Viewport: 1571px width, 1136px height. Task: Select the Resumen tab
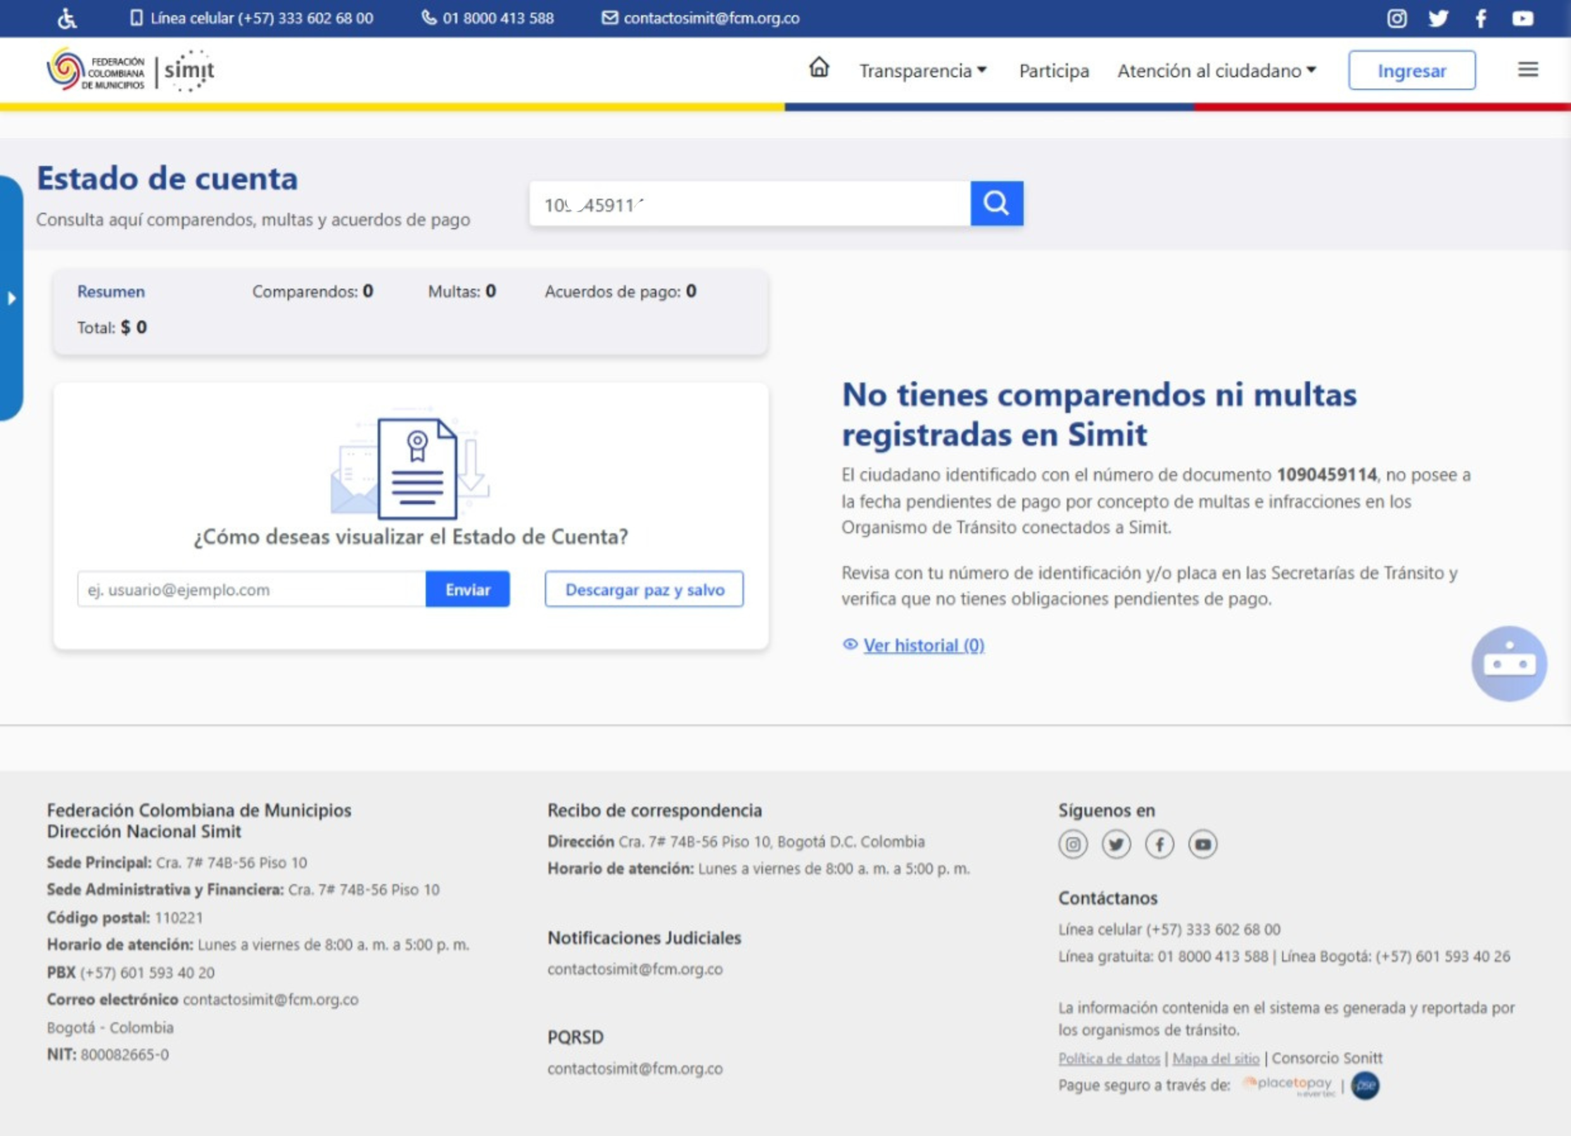tap(111, 291)
